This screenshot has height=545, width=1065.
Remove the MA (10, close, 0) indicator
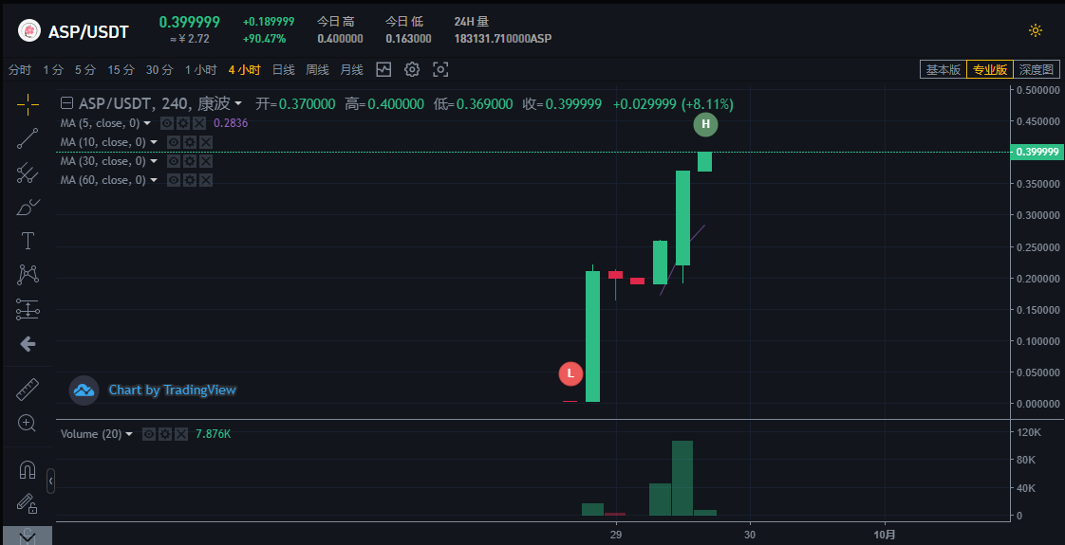(206, 142)
